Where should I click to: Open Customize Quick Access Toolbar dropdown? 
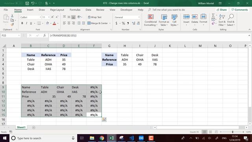(x=54, y=3)
